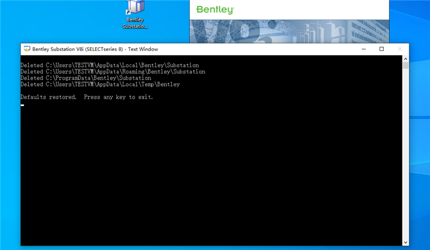Click the scrollbar down arrow
Screen dimensions: 430x250
405,243
